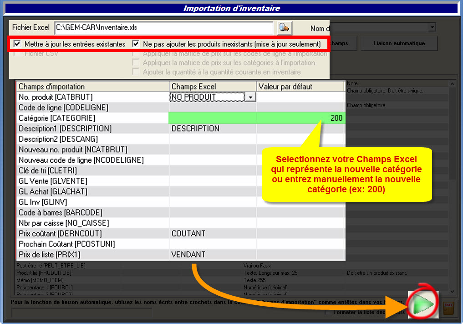This screenshot has width=463, height=324.
Task: Select the 'Description2 [DESCANG]' row
Action: [92, 139]
